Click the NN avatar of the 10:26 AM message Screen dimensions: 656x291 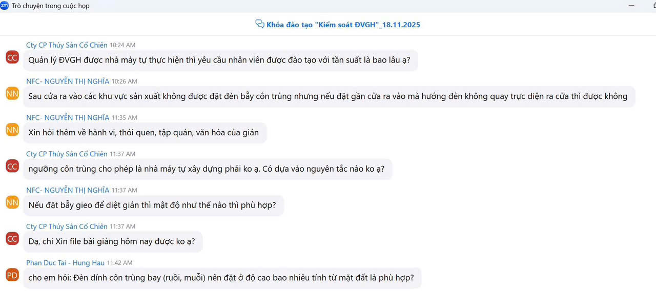coord(12,93)
